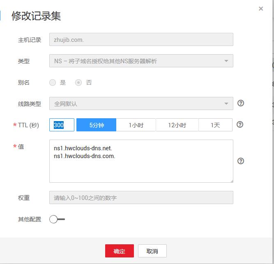The image size is (274, 264).
Task: Toggle the 其他配置 switch
Action: tap(57, 219)
